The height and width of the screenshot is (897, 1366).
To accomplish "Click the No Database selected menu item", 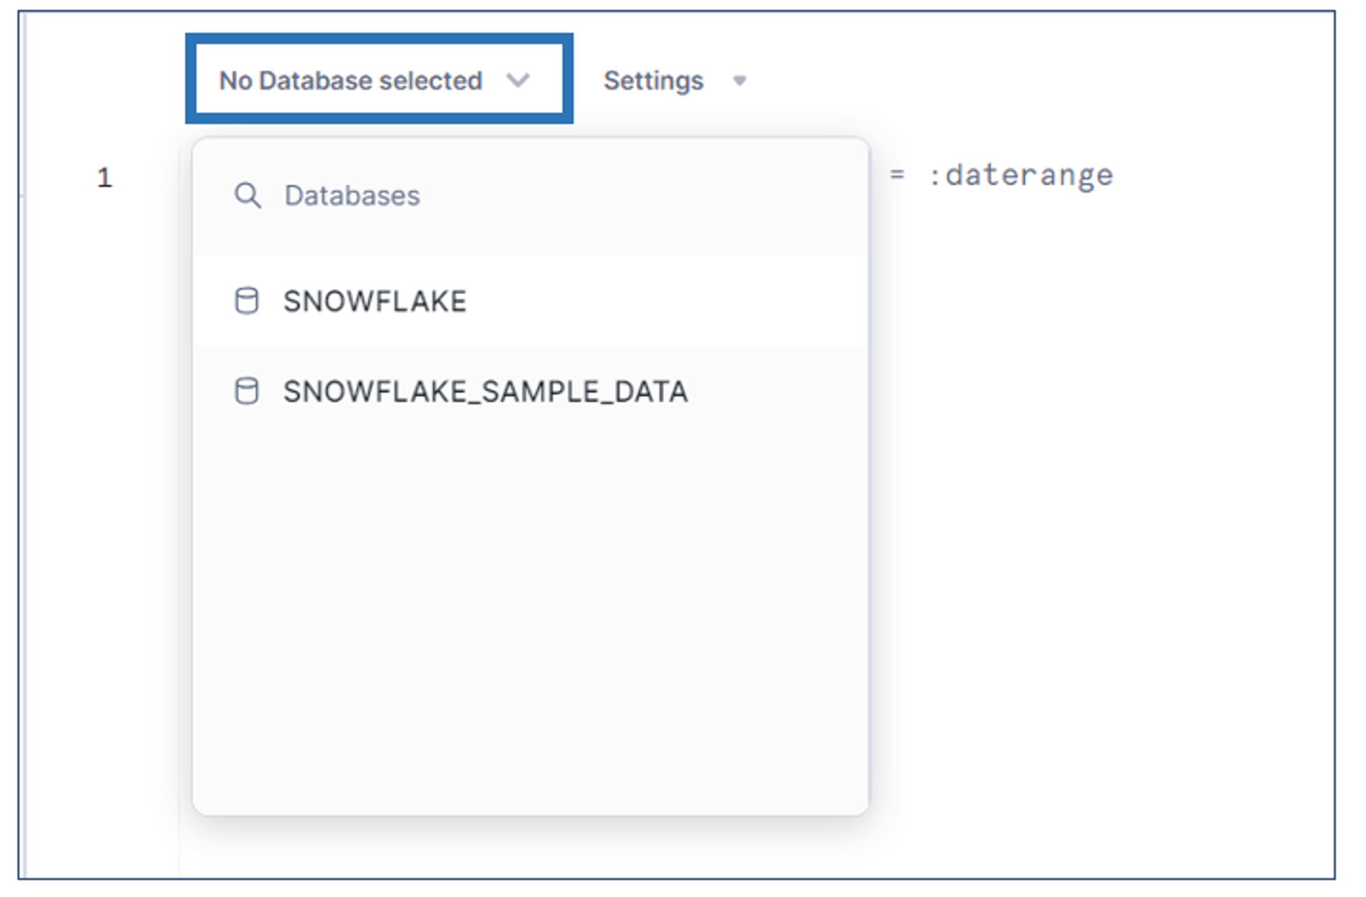I will tap(352, 81).
